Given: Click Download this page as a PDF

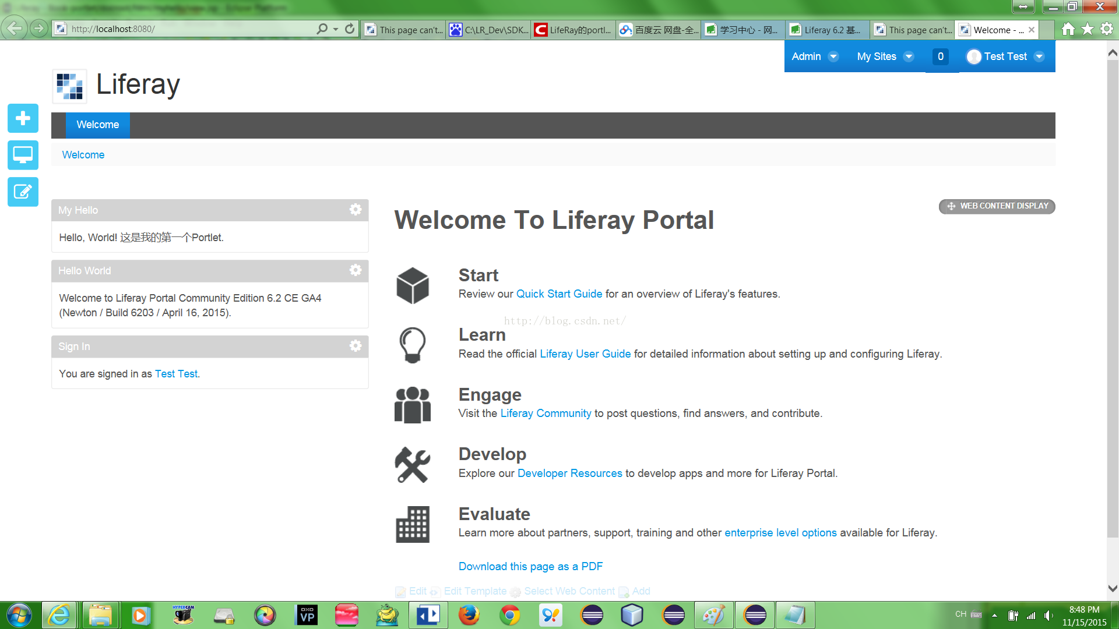Looking at the screenshot, I should [530, 567].
